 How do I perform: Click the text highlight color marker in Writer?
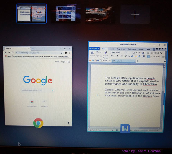[x=136, y=56]
